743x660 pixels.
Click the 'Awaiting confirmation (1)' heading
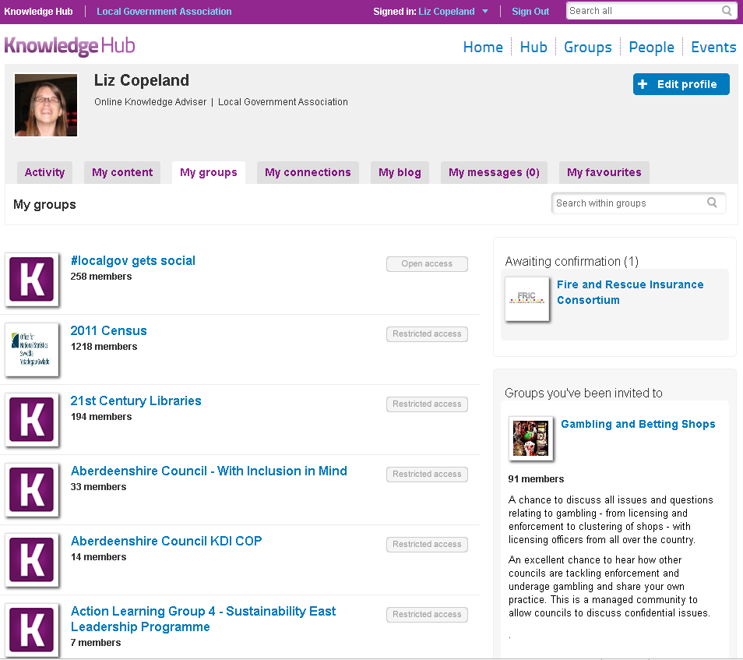tap(572, 261)
